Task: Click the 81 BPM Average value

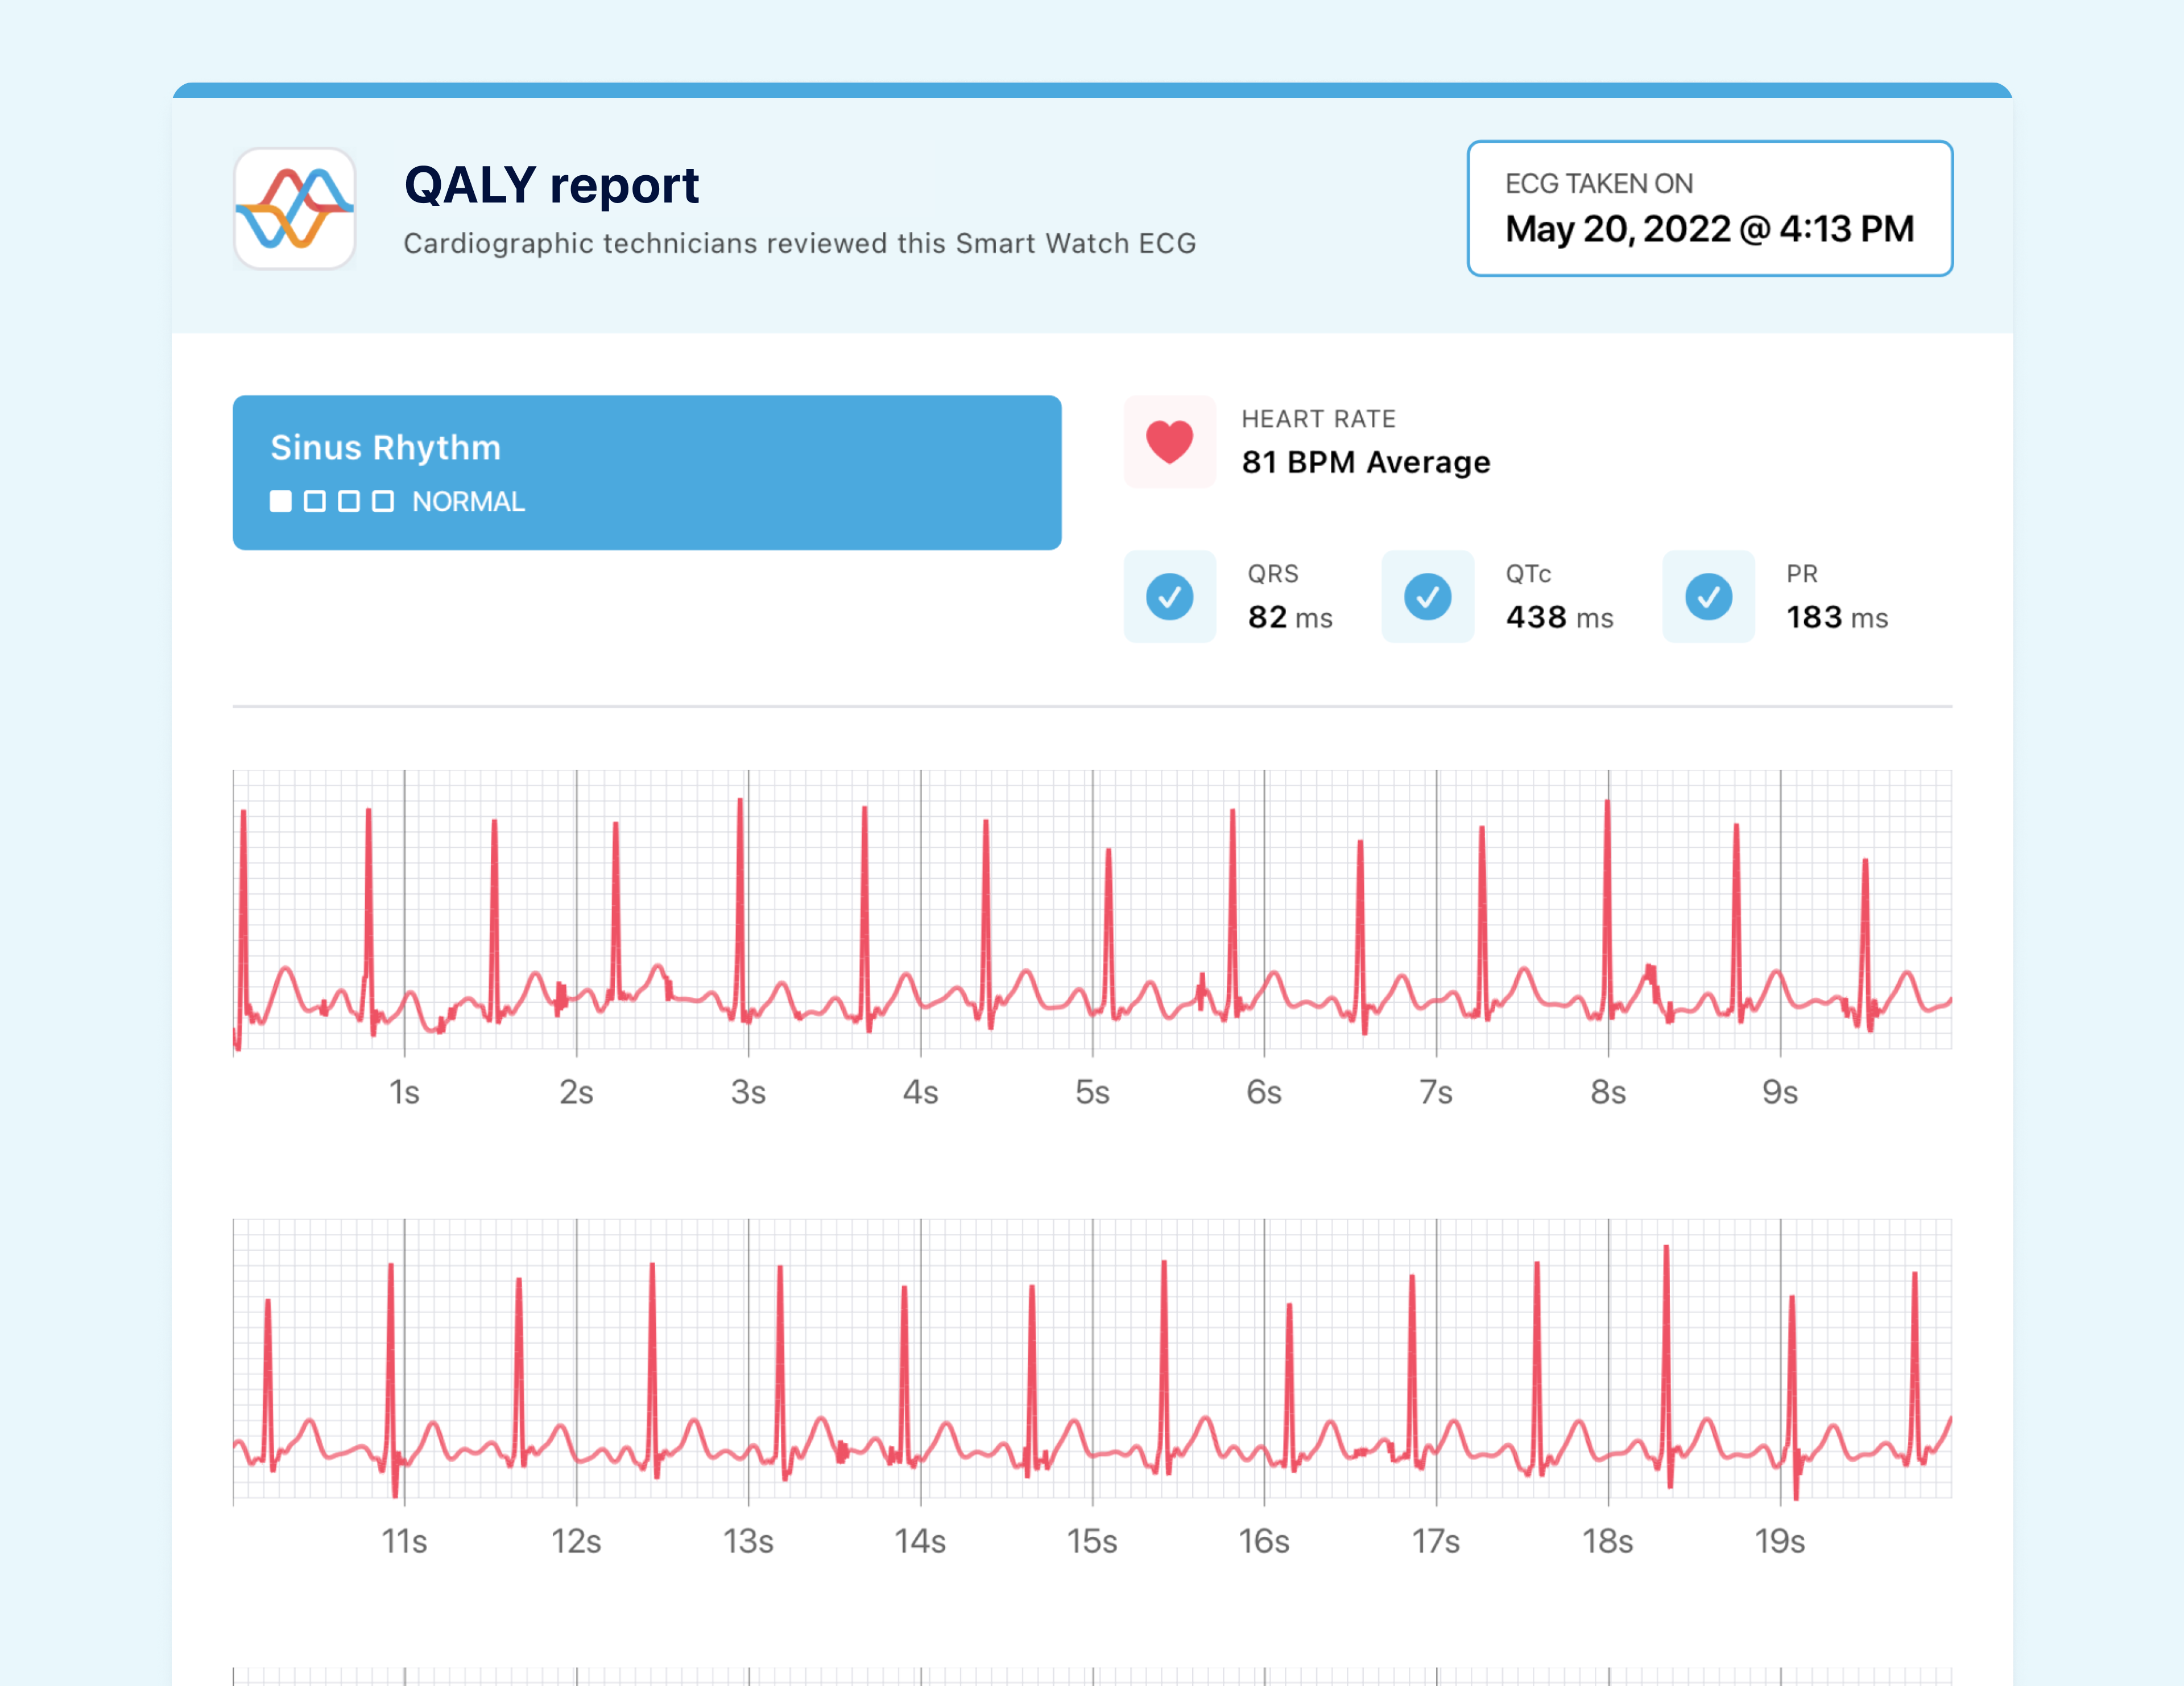Action: [x=1365, y=462]
